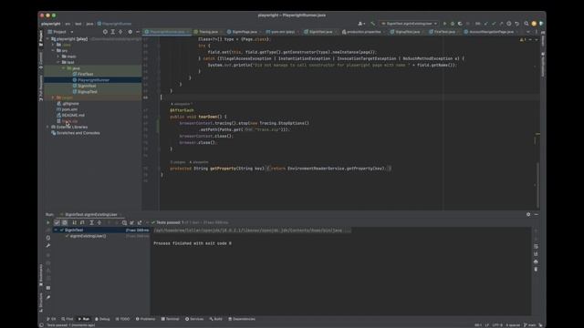Screen dimensions: 584x328
Task: Click the editor vertical scrollbar thumb
Action: (x=537, y=185)
